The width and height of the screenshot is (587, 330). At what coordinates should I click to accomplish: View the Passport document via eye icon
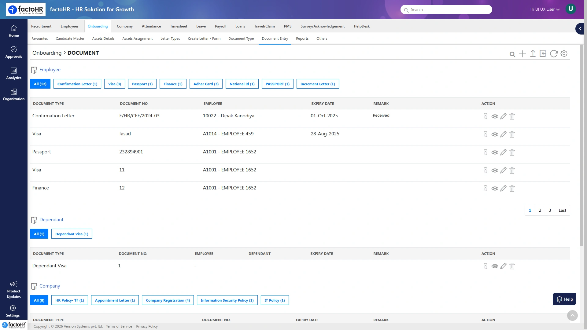click(495, 152)
